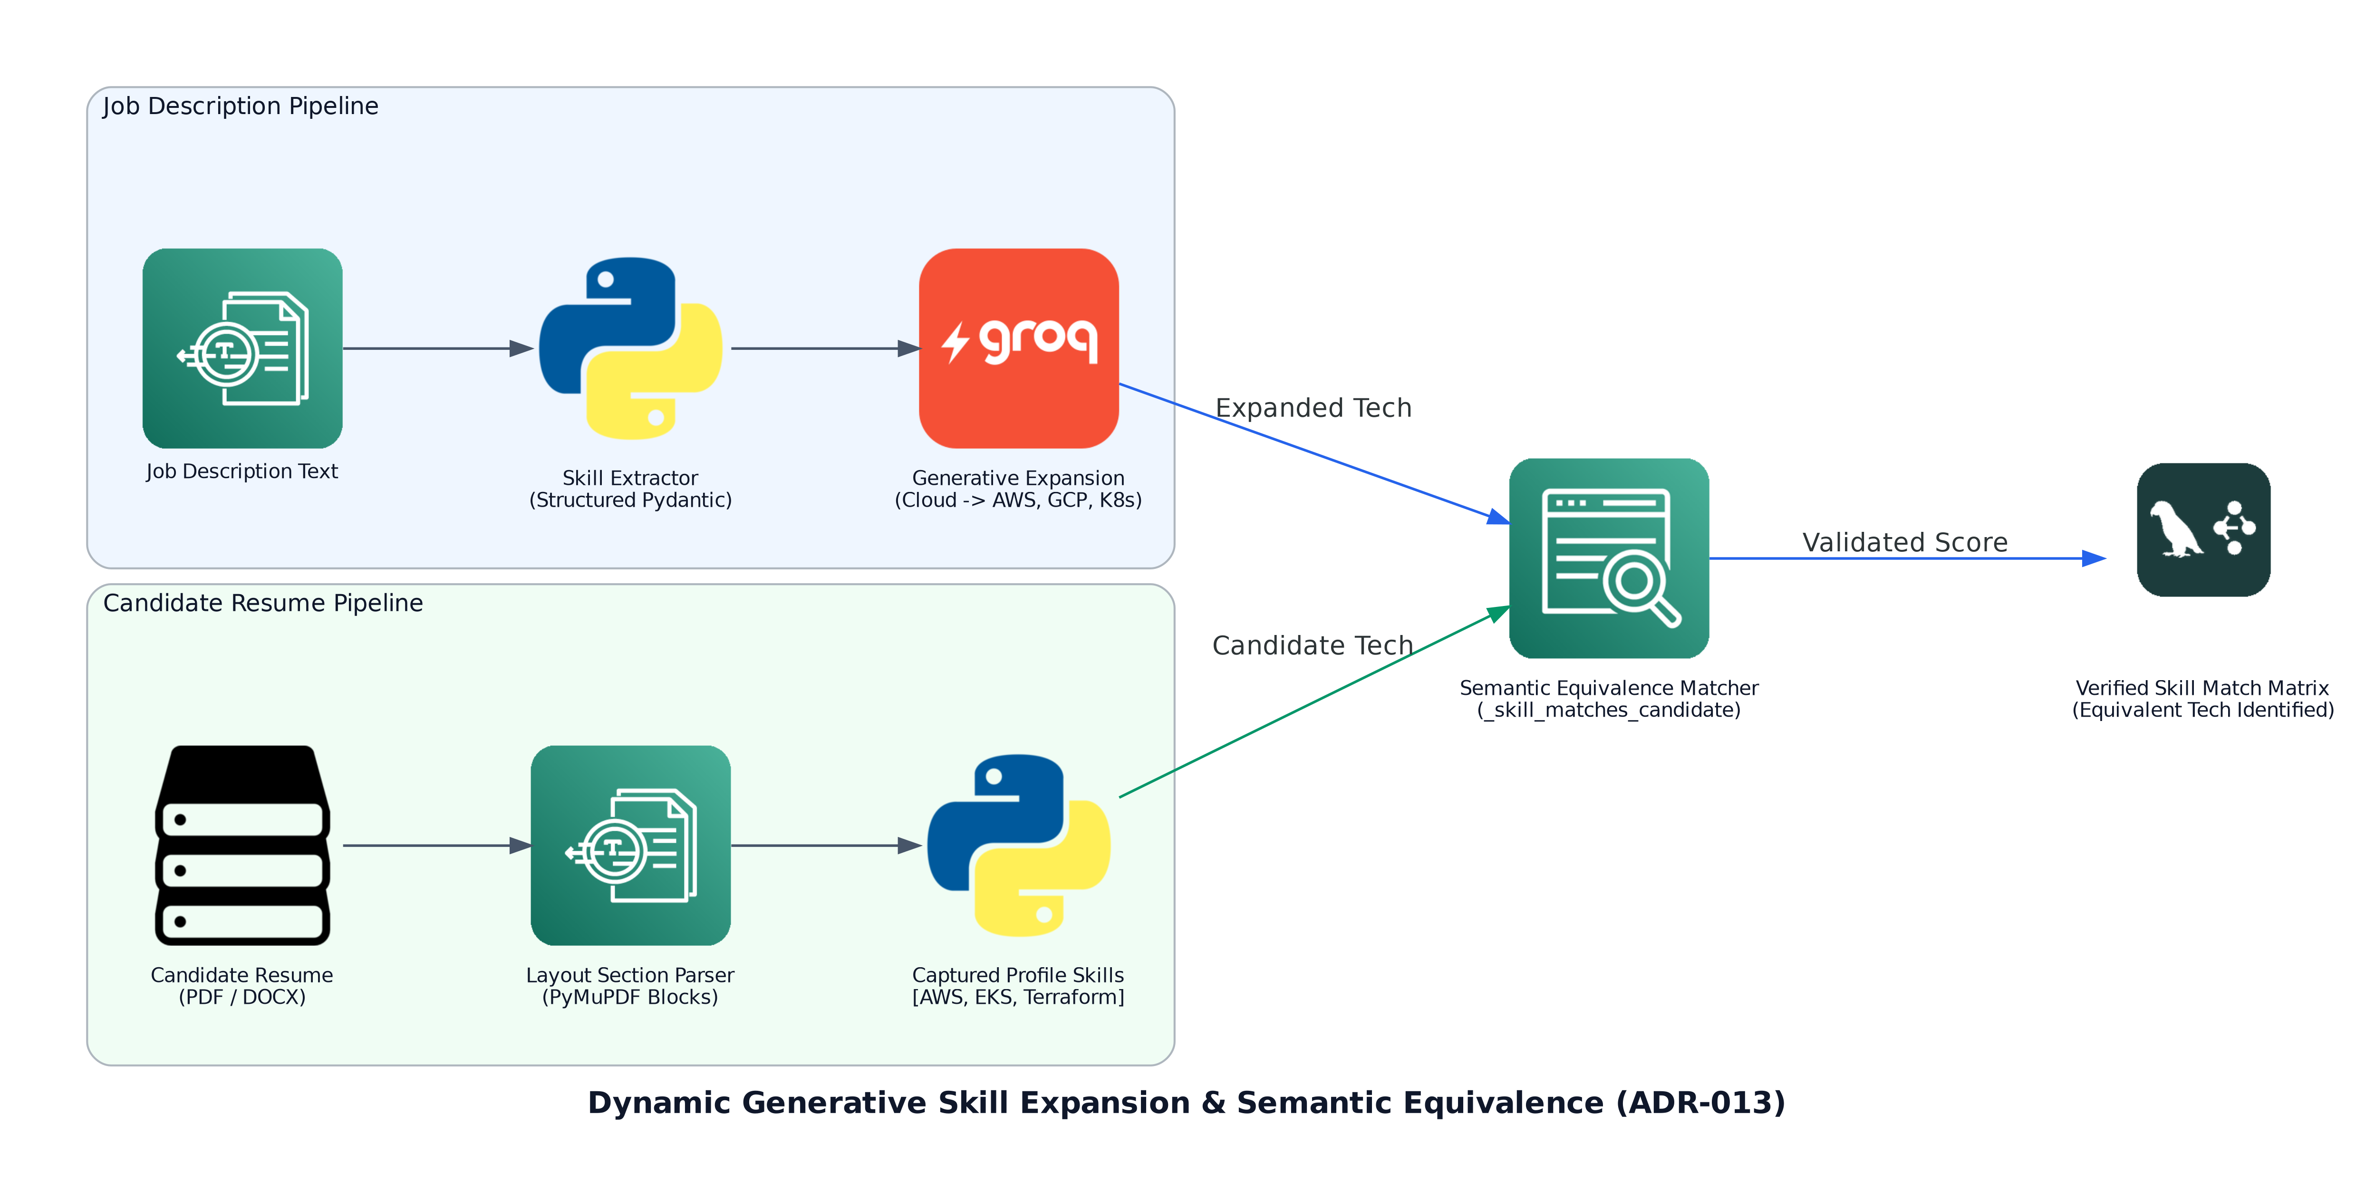Viewport: 2375px width, 1202px height.
Task: Click the Semantic Equivalence Matcher search icon
Action: click(1609, 558)
